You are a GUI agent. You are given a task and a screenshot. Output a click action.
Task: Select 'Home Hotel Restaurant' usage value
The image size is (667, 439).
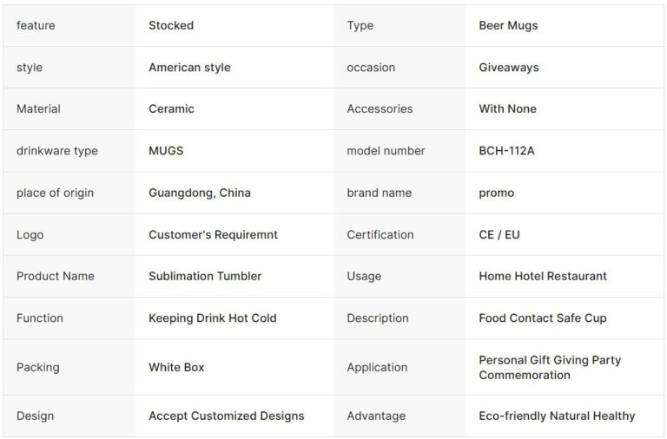click(543, 276)
